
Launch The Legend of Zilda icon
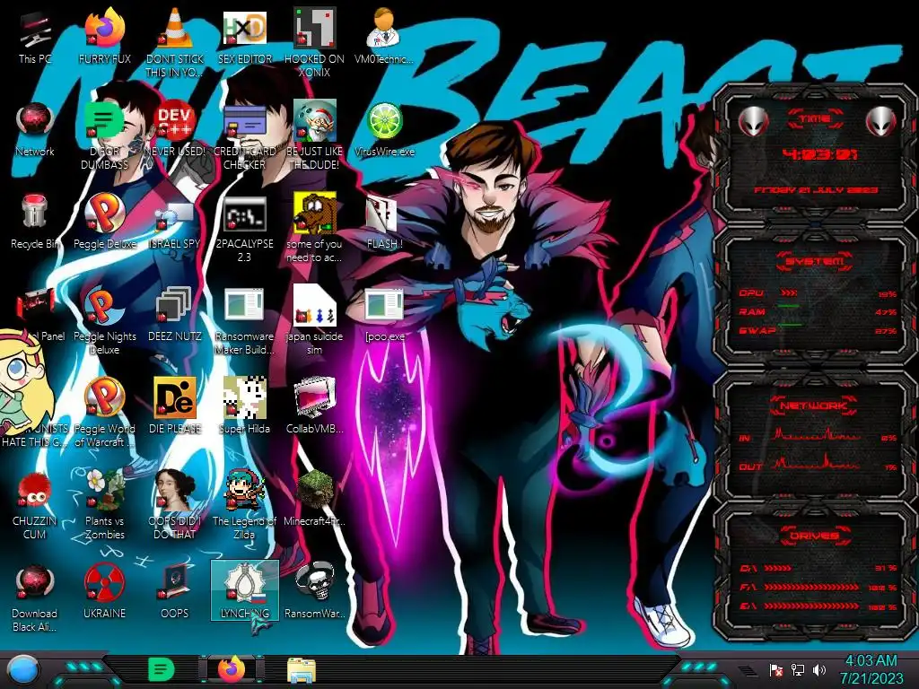244,504
